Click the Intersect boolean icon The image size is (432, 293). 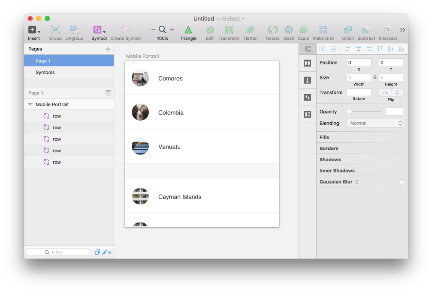(x=388, y=30)
